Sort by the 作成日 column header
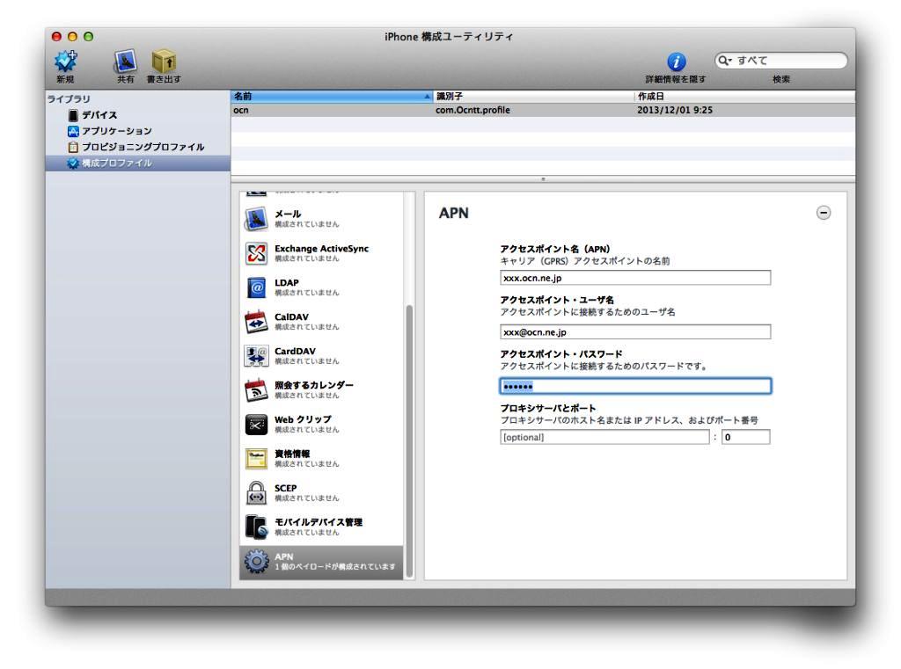The height and width of the screenshot is (669, 901). pos(744,96)
